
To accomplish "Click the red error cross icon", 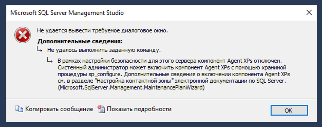I will (23, 35).
